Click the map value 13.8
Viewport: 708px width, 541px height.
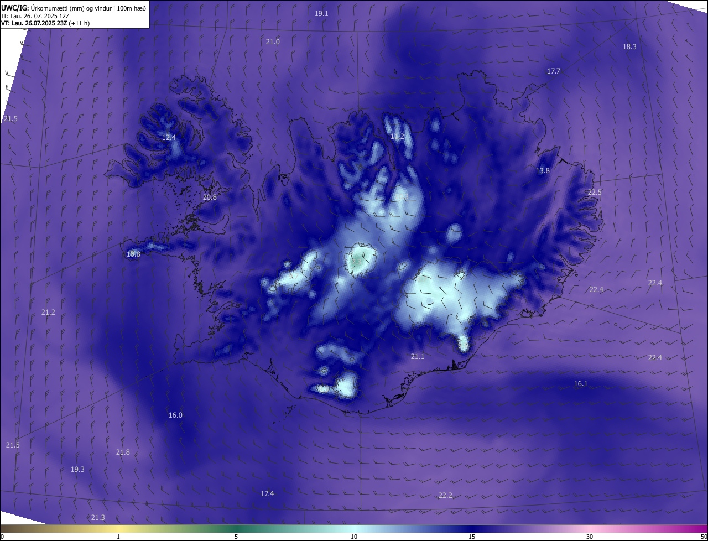[x=543, y=171]
